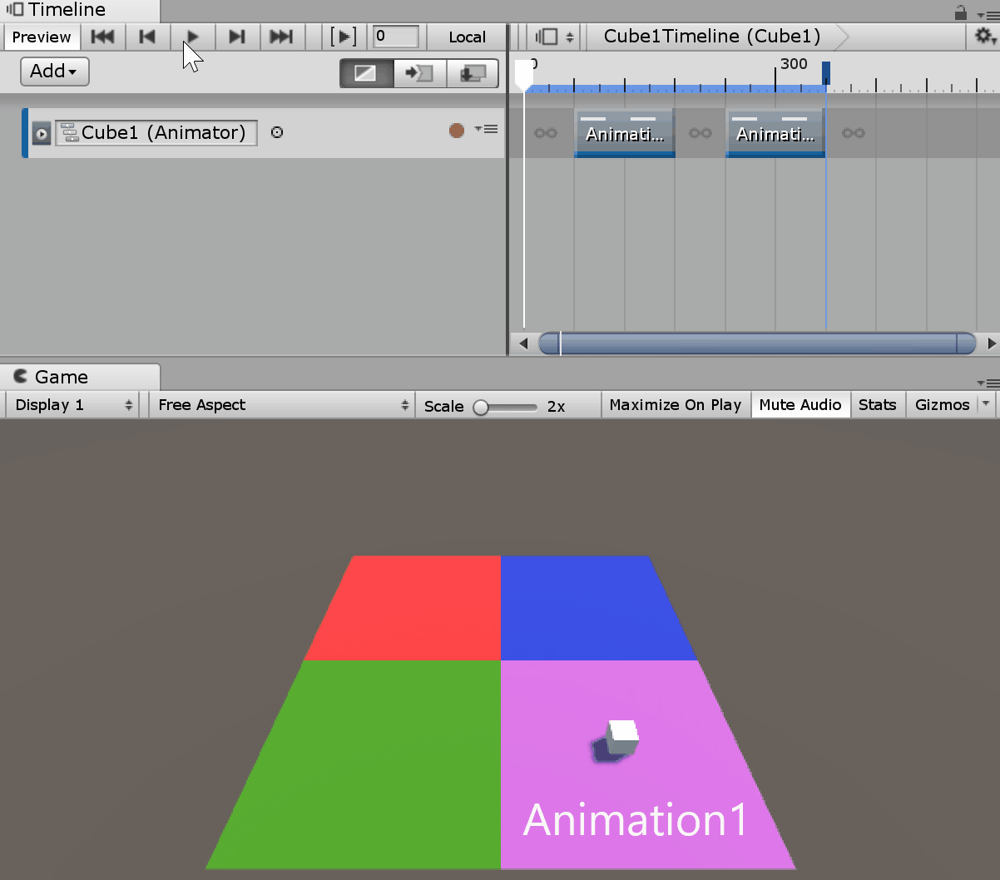Select the Mix edit mode icon

coord(364,73)
